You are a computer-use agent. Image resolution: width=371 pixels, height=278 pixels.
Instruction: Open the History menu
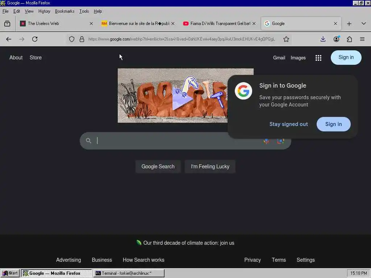point(44,11)
